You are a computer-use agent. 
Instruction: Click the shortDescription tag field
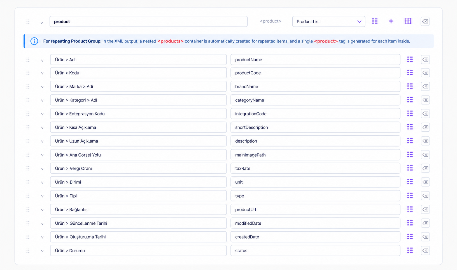315,127
